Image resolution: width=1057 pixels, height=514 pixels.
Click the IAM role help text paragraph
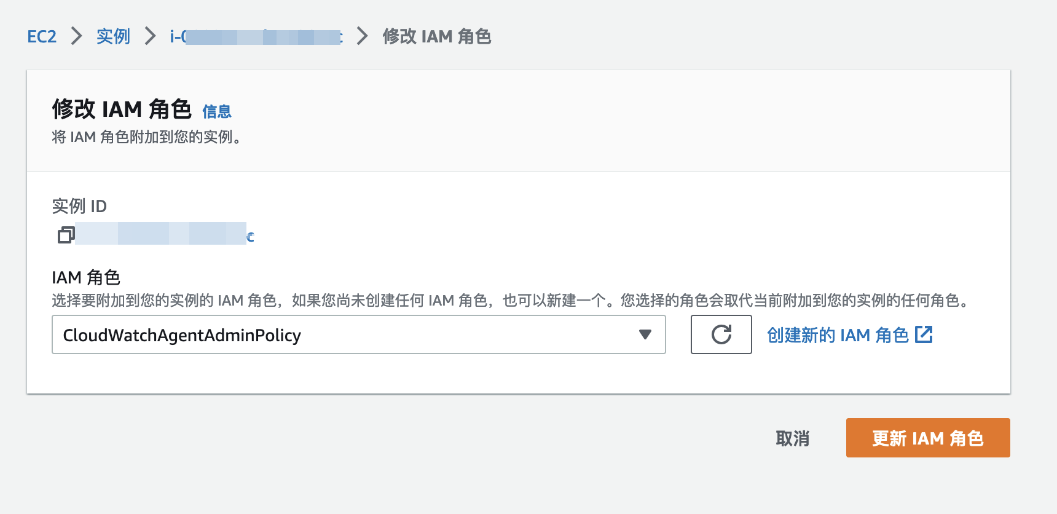(511, 300)
